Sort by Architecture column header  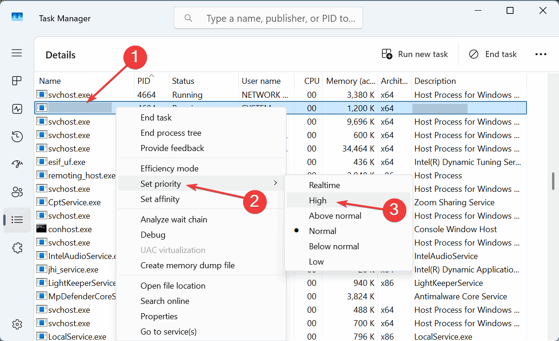394,81
